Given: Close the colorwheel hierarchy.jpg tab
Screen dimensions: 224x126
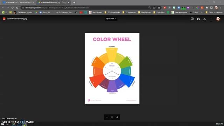Looking at the screenshot, I should click(x=69, y=2).
